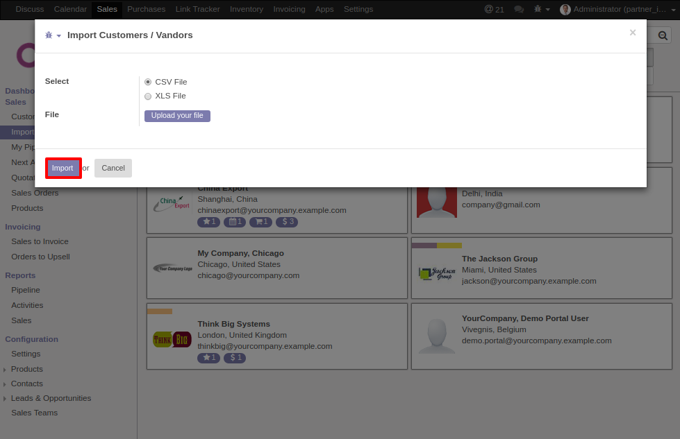Viewport: 680px width, 439px height.
Task: Expand Leads & Opportunities submenu
Action: (x=51, y=398)
